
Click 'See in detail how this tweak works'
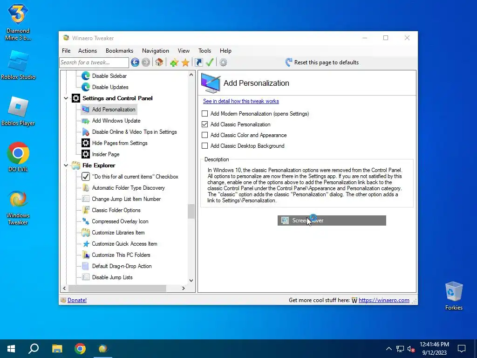point(241,101)
